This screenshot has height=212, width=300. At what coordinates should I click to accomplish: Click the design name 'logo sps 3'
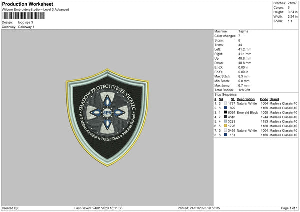click(26, 22)
